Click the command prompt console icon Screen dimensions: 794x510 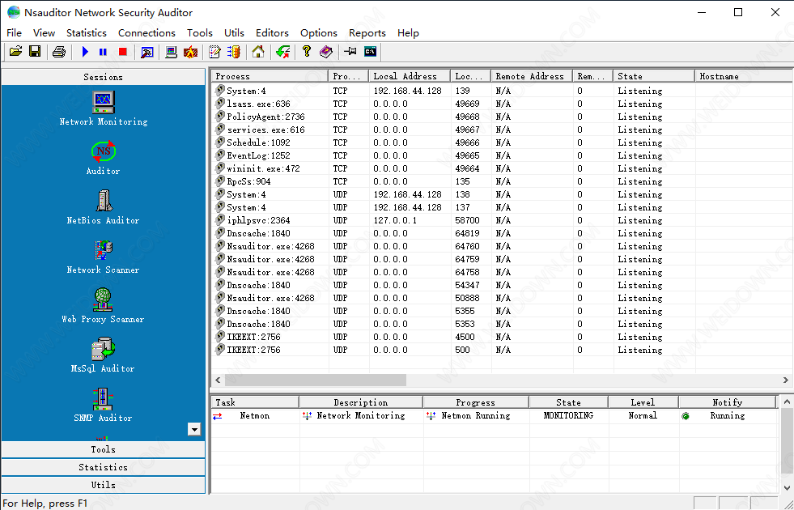(x=370, y=52)
